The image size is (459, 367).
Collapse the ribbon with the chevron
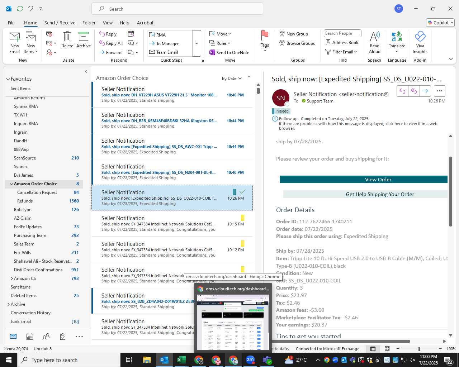(x=451, y=59)
